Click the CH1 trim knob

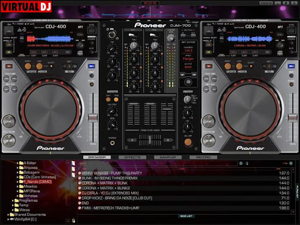133,46
